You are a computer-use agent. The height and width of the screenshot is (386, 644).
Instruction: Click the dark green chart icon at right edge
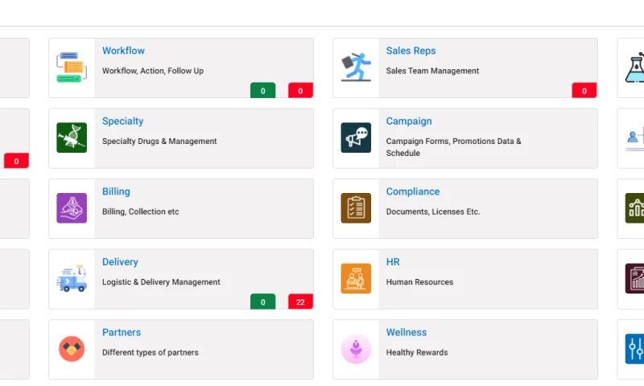pyautogui.click(x=635, y=208)
